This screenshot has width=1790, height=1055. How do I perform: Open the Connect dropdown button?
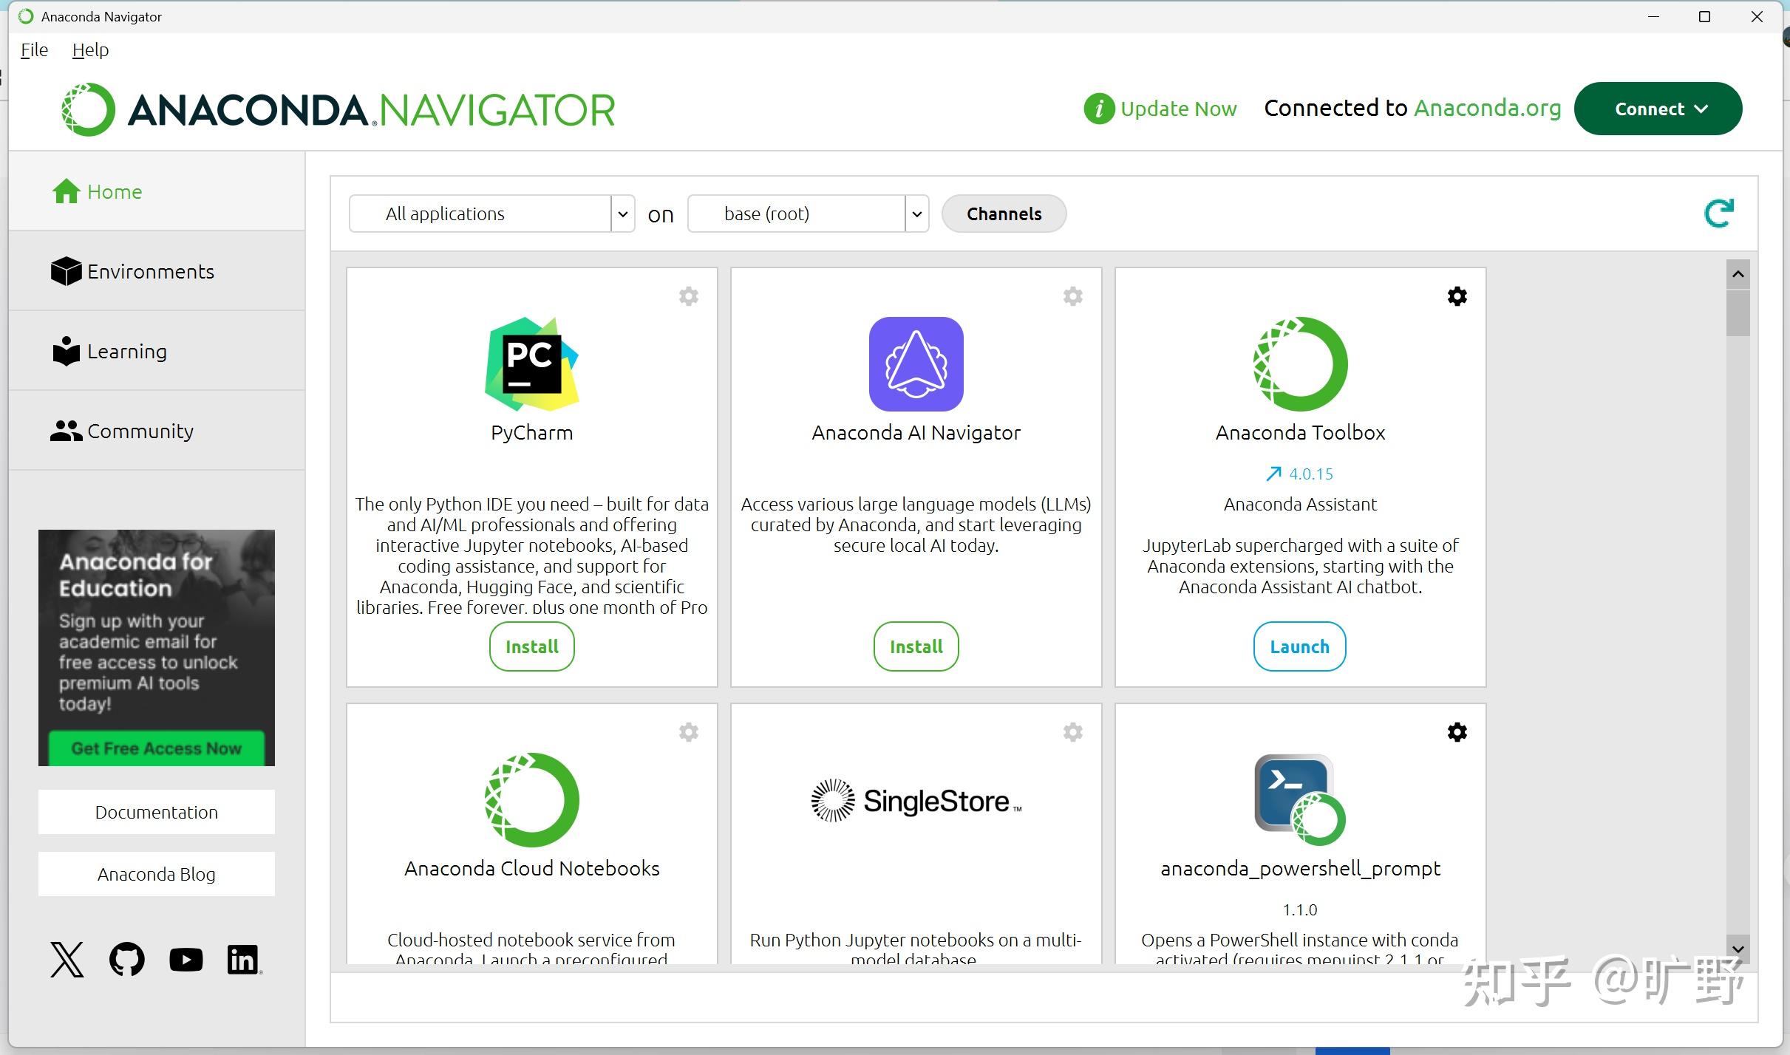coord(1658,109)
